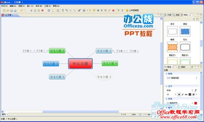Click the Open folder toolbar icon
The width and height of the screenshot is (204, 122).
tap(8, 11)
